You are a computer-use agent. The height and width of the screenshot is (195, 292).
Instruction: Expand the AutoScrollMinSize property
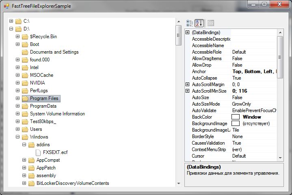coord(188,91)
